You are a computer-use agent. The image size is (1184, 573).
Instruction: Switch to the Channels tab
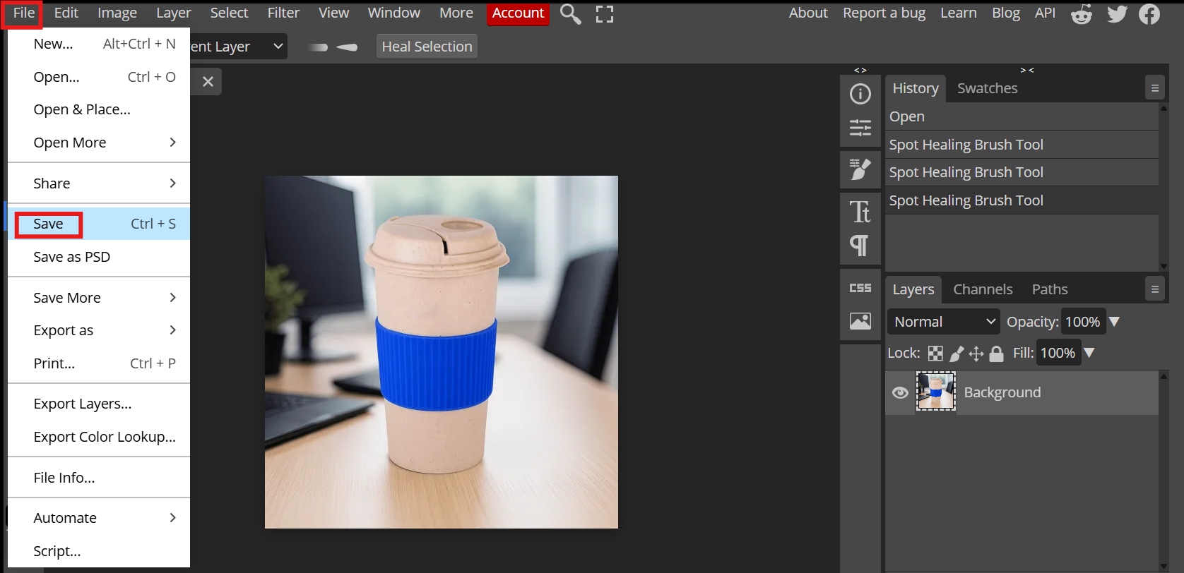pyautogui.click(x=983, y=289)
